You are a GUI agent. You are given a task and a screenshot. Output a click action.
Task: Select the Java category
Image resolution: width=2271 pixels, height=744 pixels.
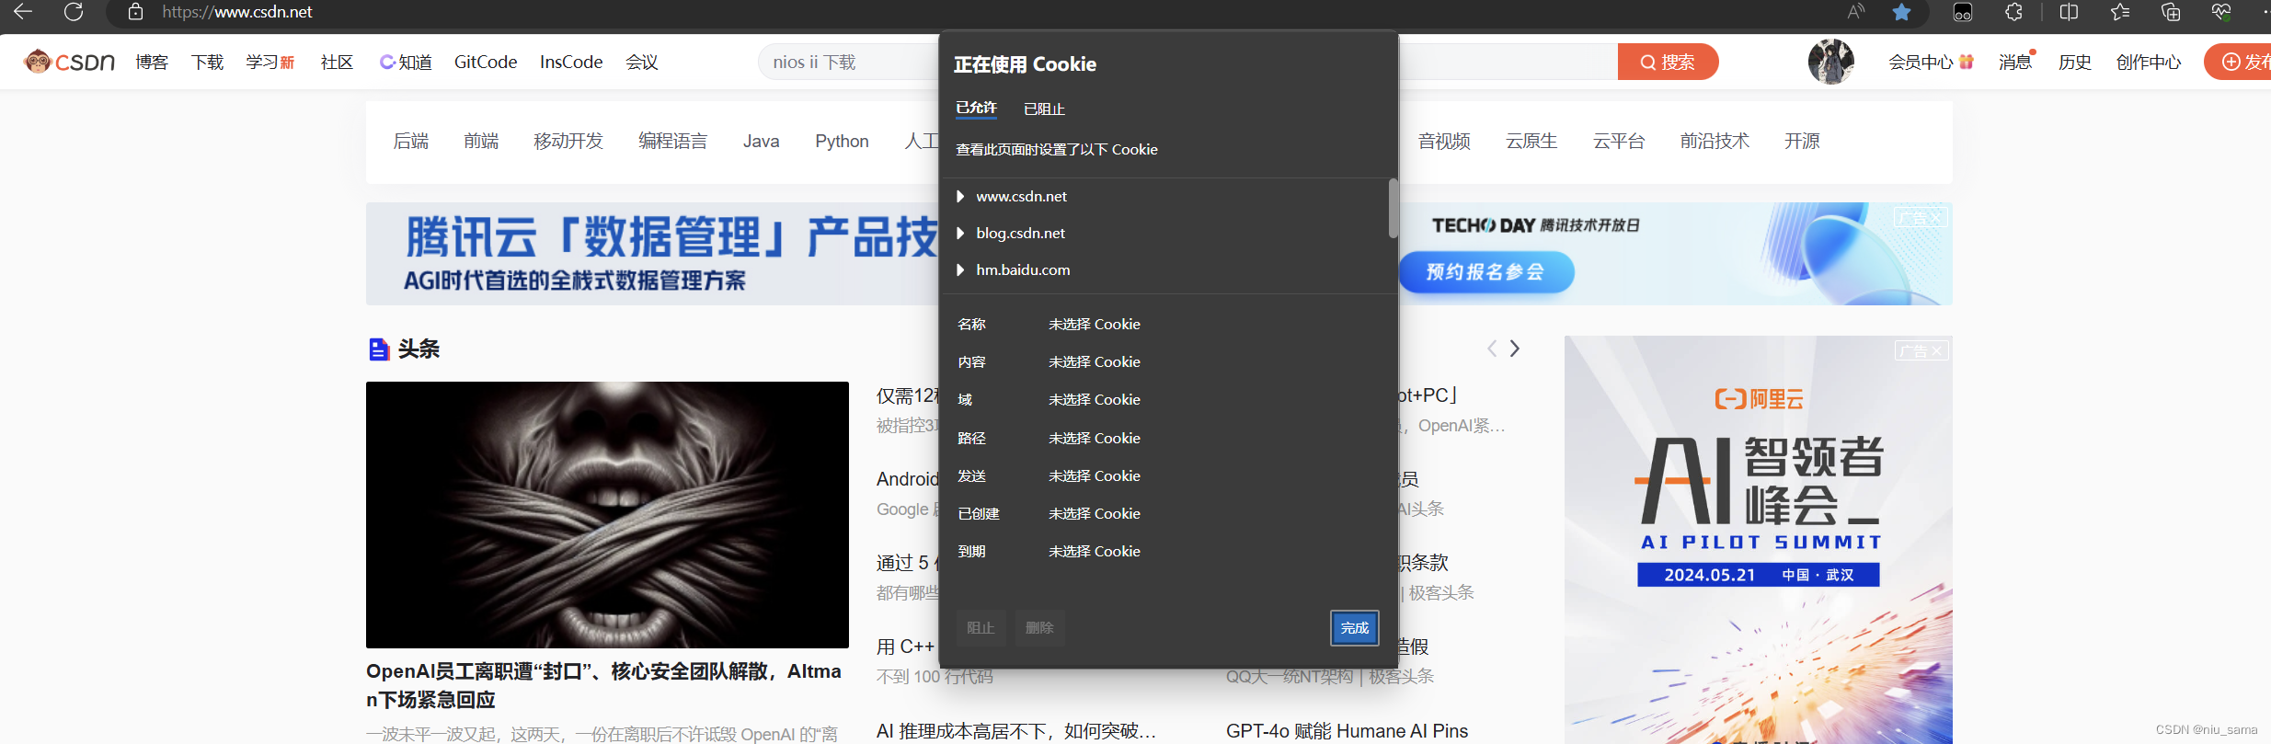[762, 141]
